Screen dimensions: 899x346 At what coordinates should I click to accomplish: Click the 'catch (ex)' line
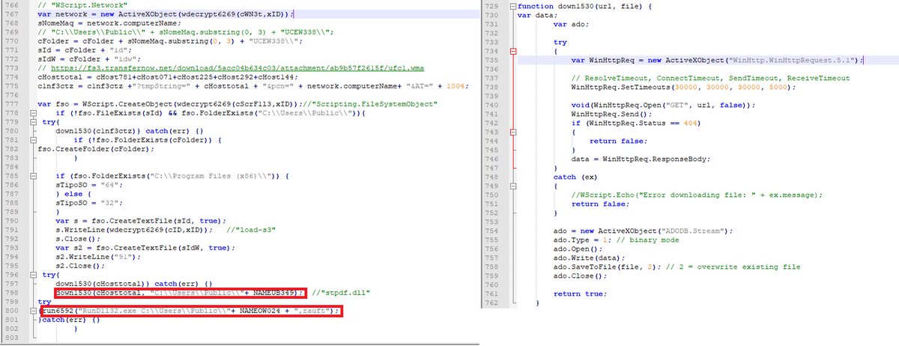575,176
